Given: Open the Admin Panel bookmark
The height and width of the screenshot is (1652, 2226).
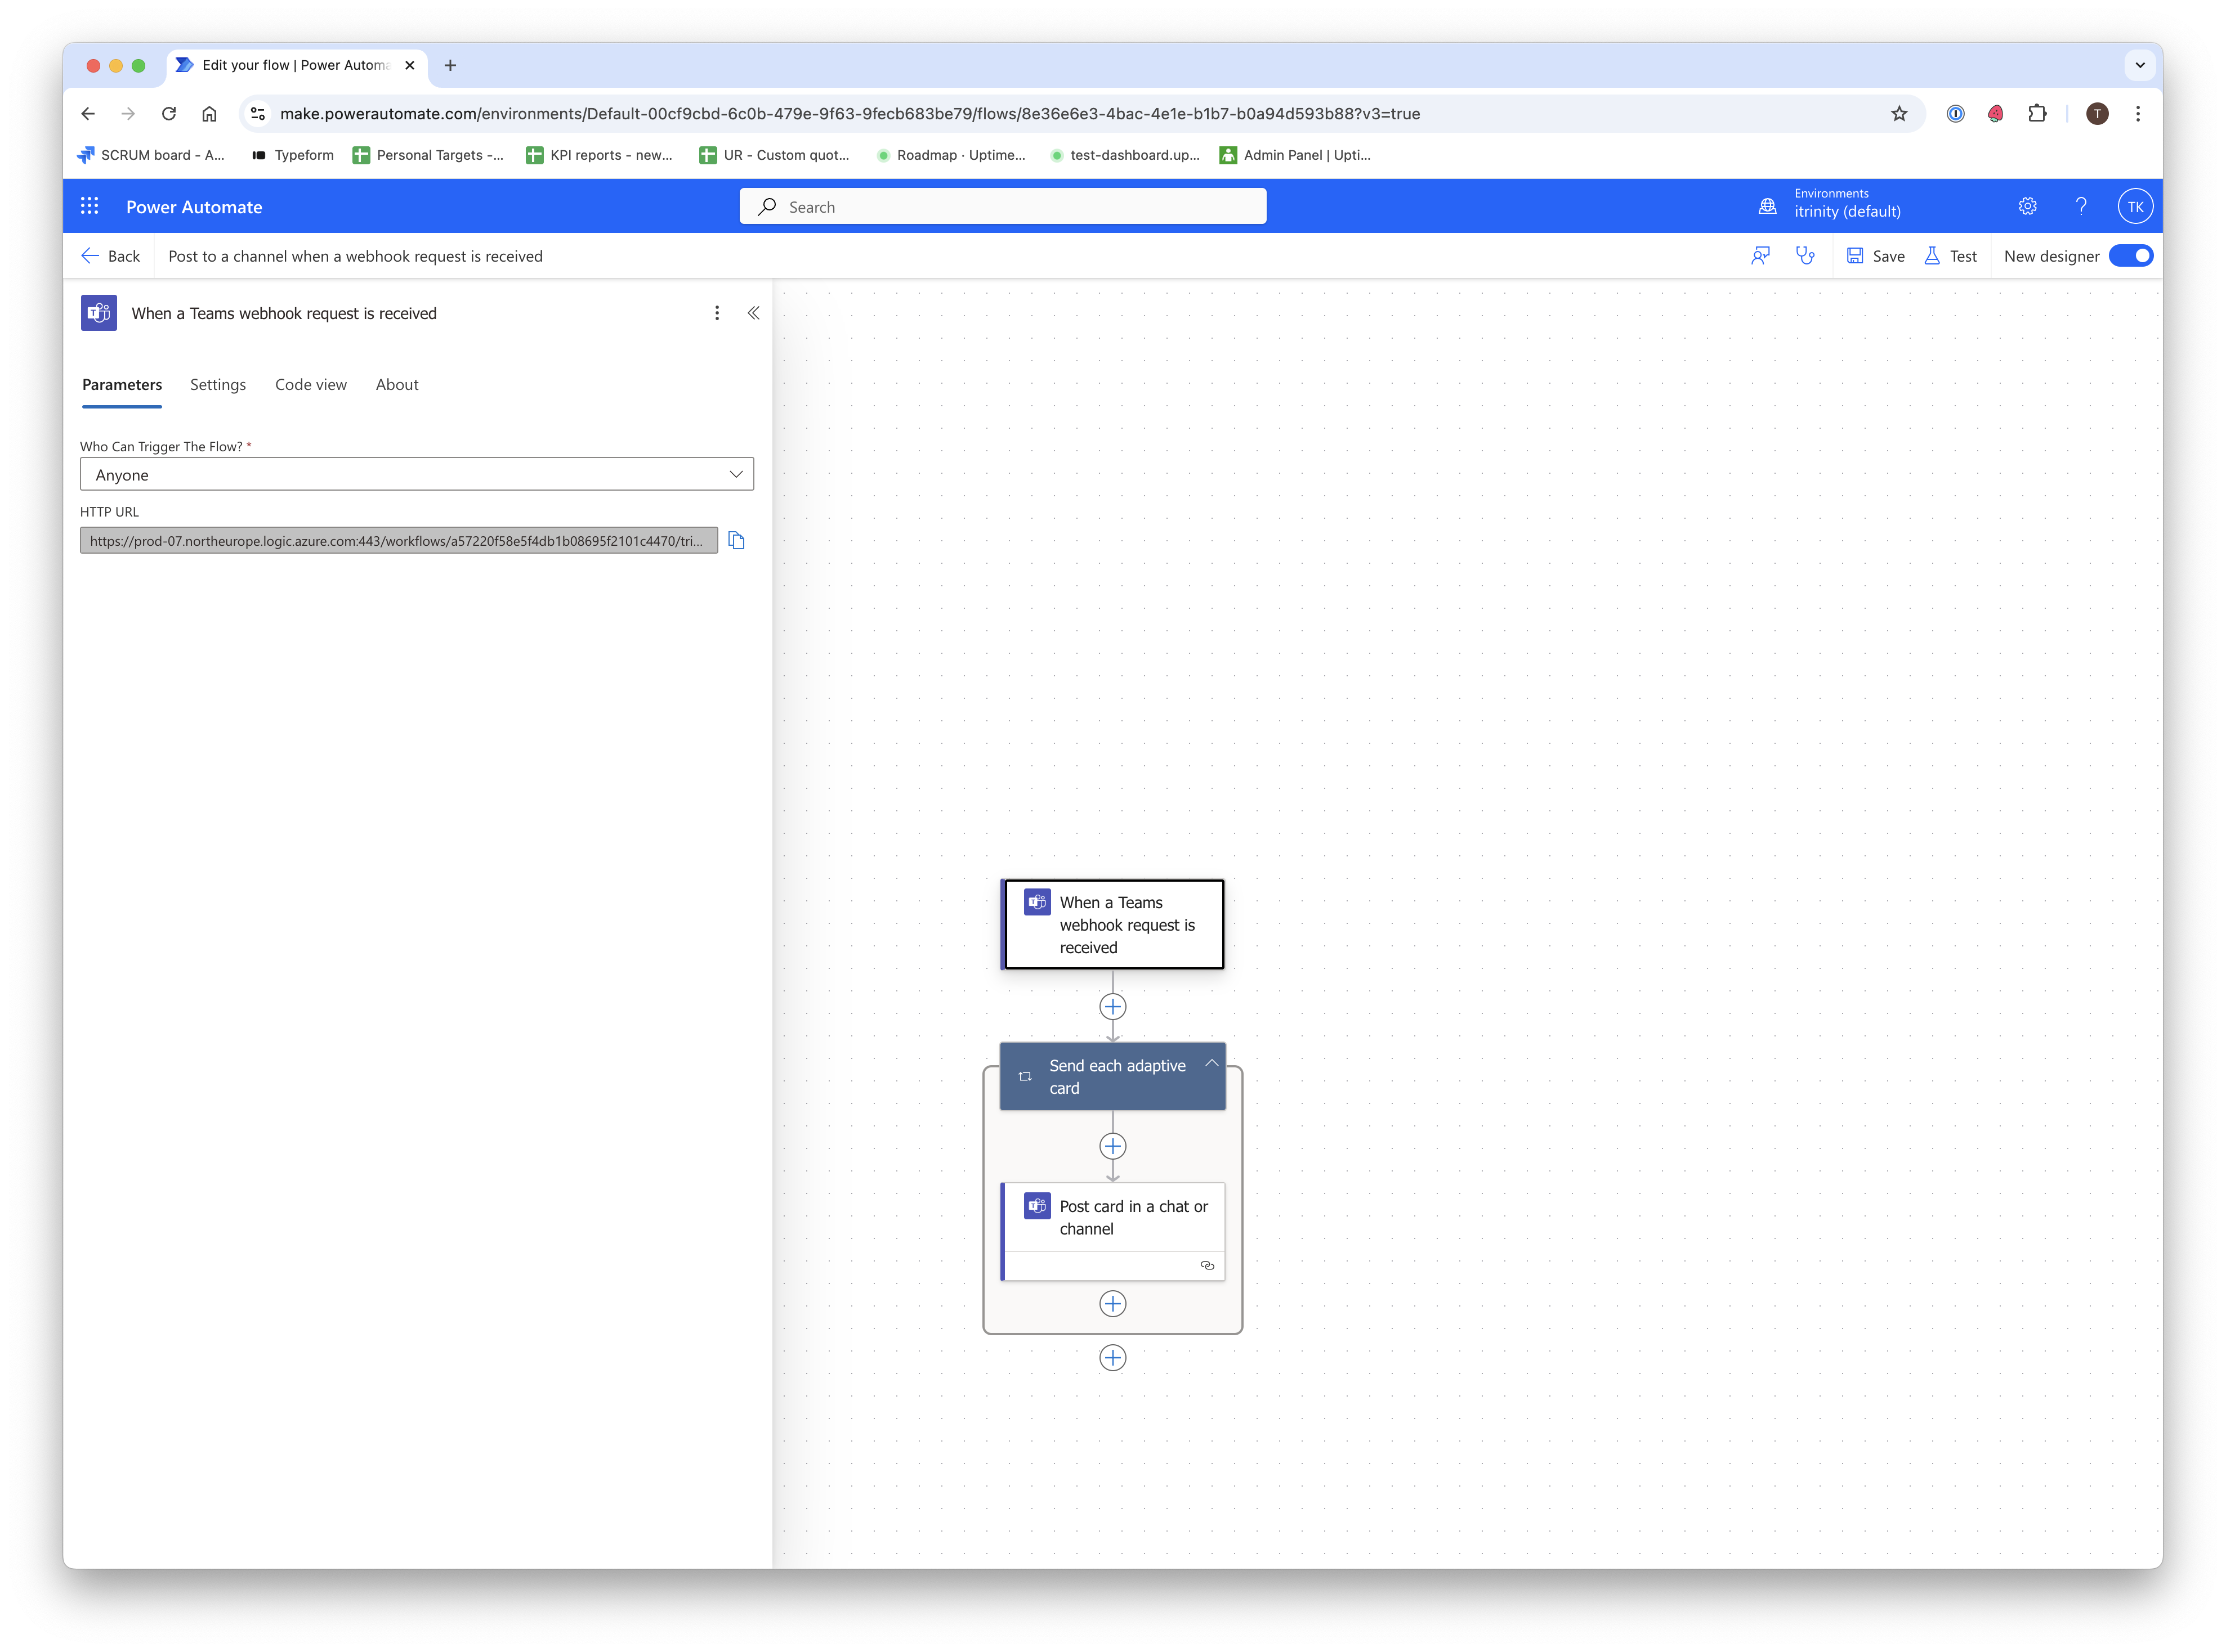Looking at the screenshot, I should point(1295,155).
